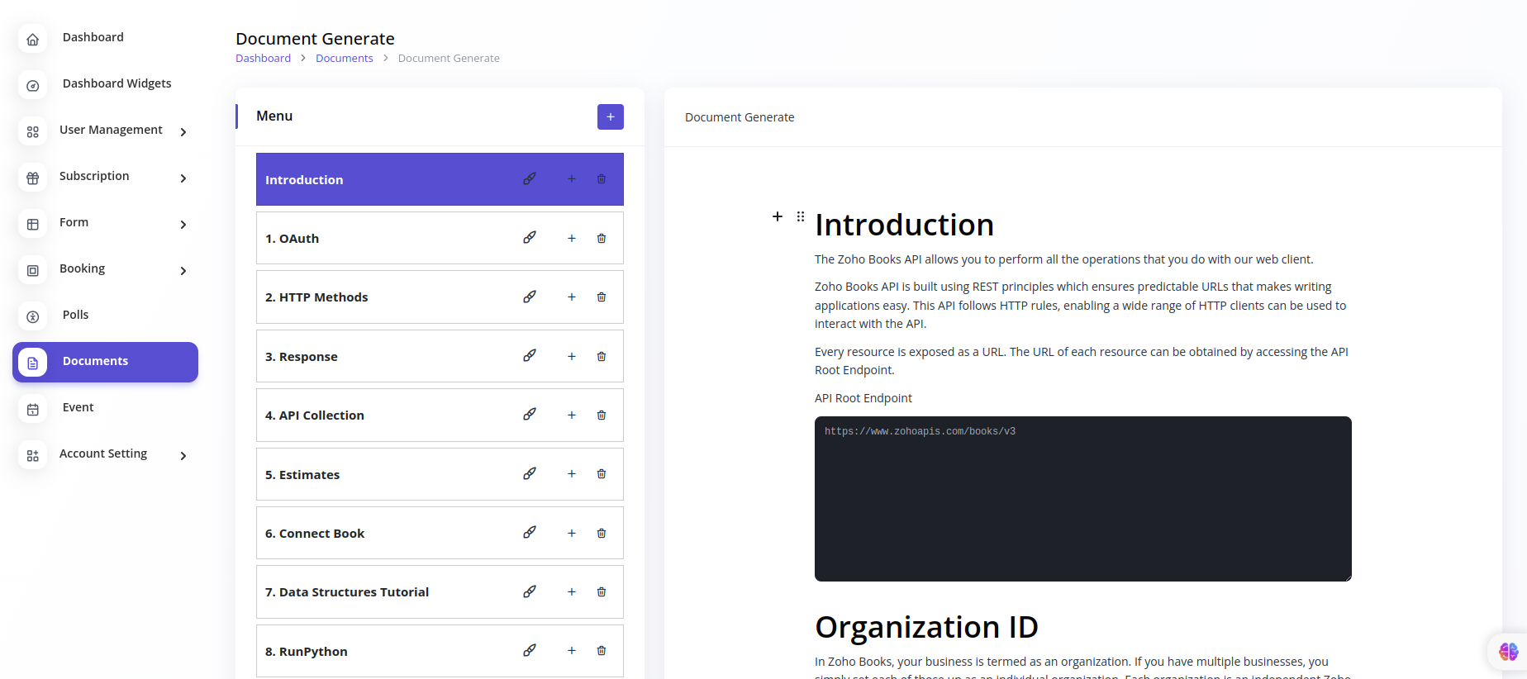Add a sub-item under 1. OAuth
This screenshot has width=1527, height=679.
coord(571,238)
